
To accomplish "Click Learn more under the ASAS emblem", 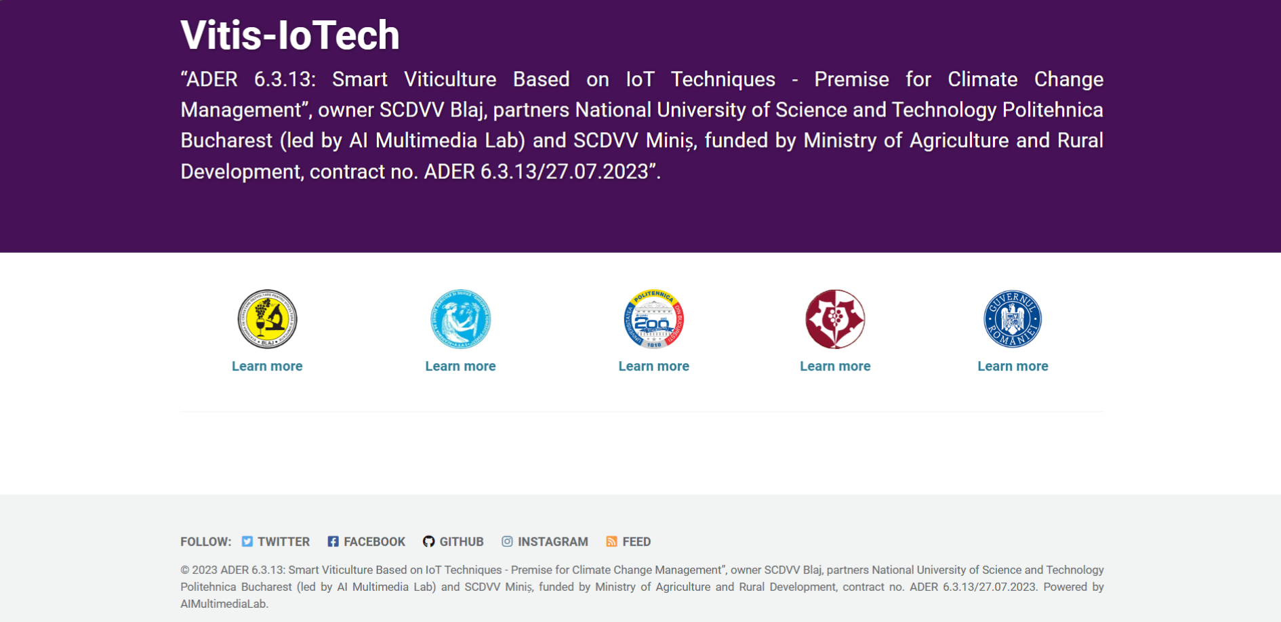I will [460, 366].
